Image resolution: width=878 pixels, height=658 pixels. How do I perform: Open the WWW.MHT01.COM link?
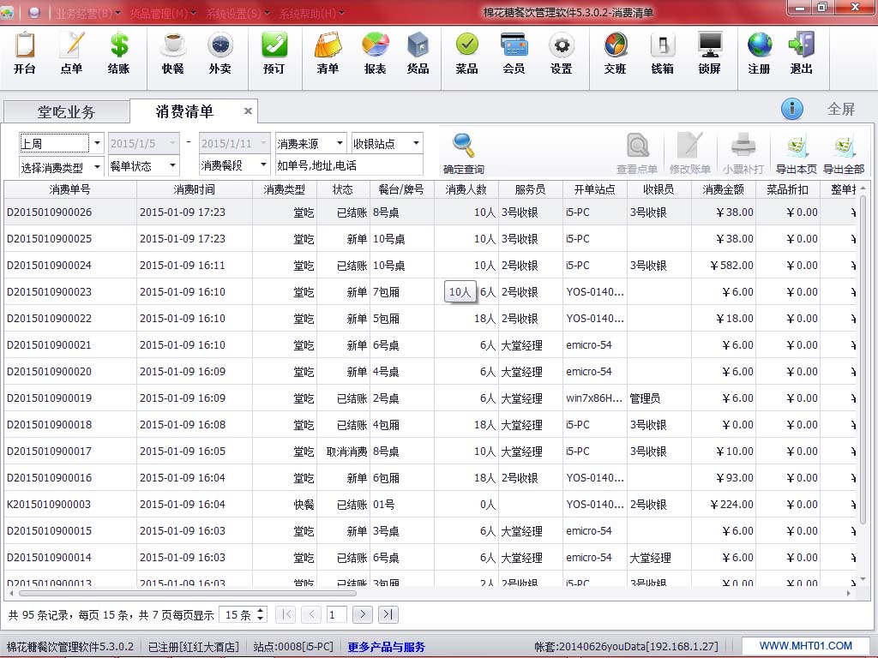point(806,646)
